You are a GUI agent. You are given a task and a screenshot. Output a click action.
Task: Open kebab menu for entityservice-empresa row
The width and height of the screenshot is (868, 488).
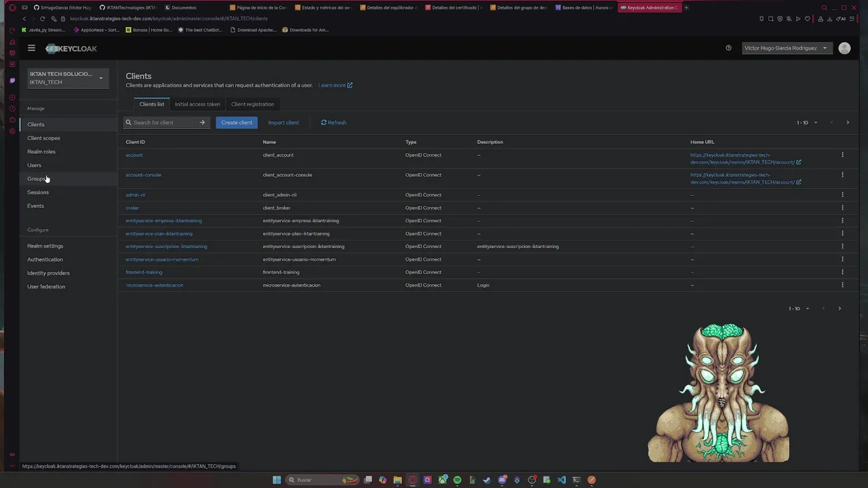(x=842, y=221)
